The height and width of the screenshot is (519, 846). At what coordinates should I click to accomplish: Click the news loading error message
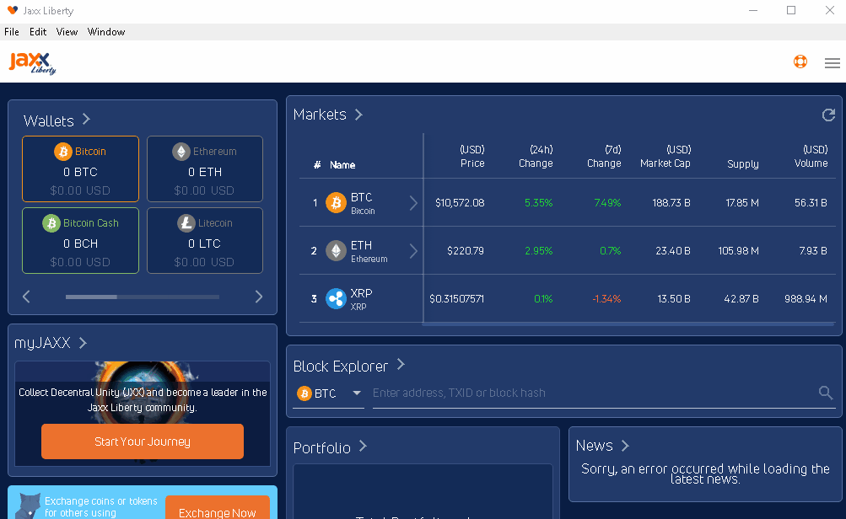(x=705, y=474)
